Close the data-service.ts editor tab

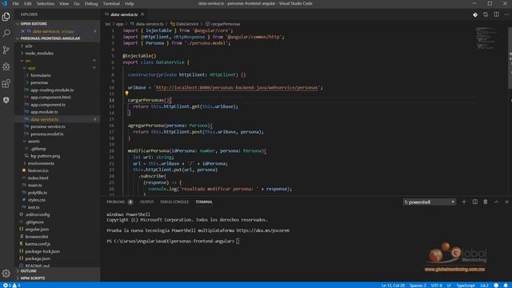click(142, 14)
